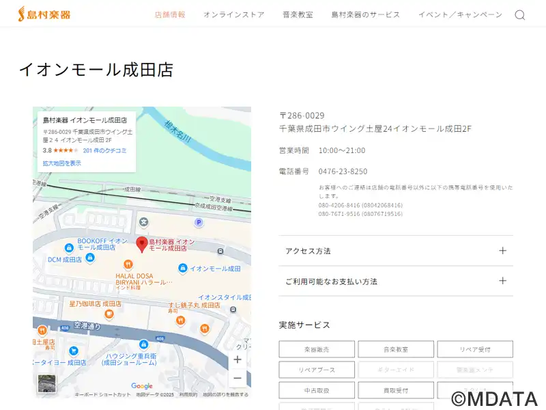Click the Google logo on the map
The width and height of the screenshot is (546, 410).
142,386
